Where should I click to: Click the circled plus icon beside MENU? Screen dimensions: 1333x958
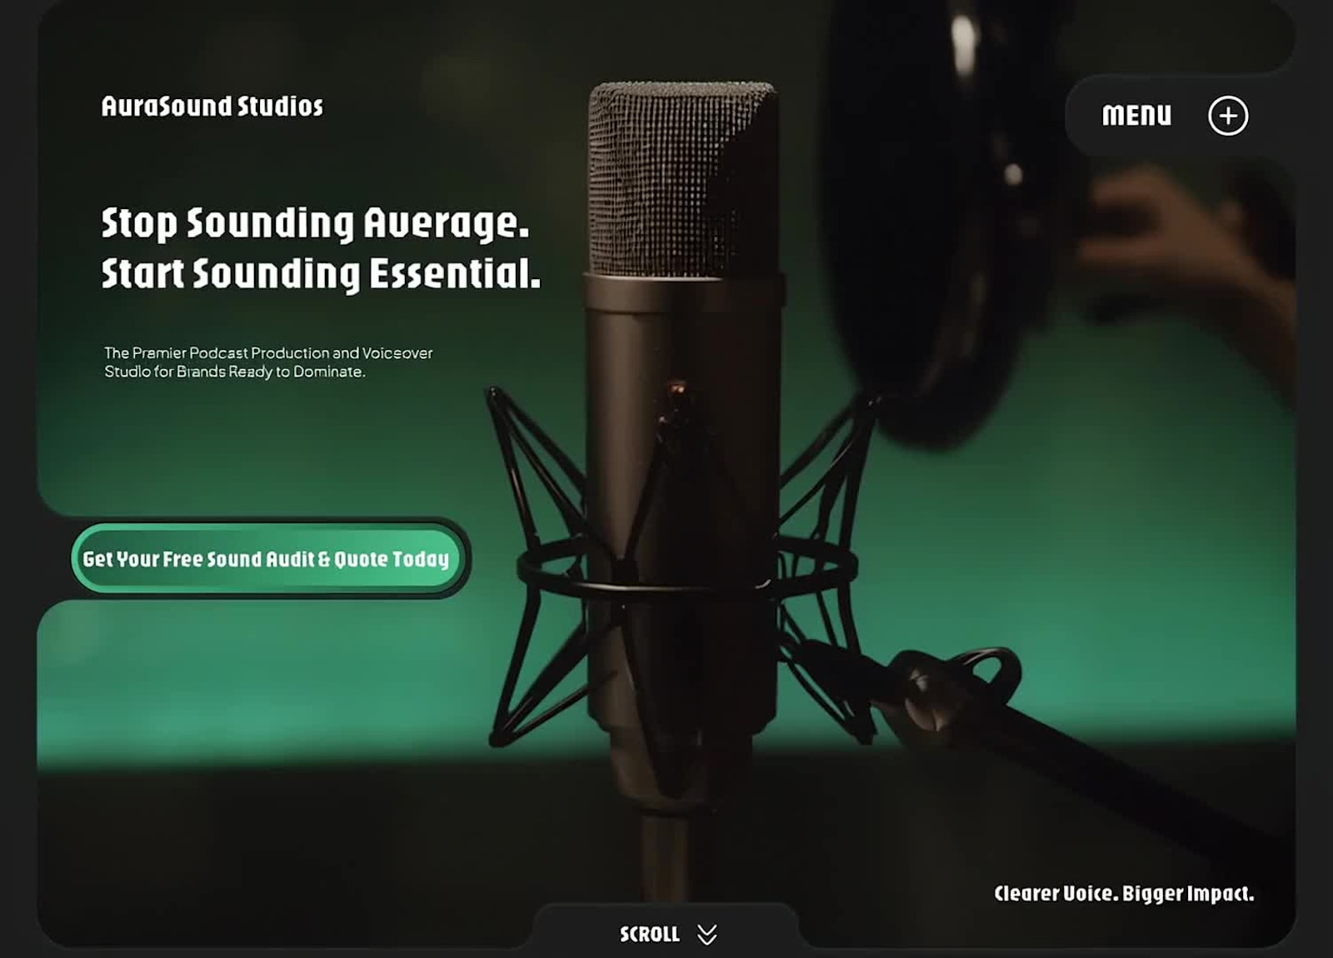[x=1228, y=116]
